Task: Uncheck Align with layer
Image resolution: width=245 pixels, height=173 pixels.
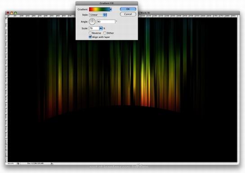Action: [90, 37]
